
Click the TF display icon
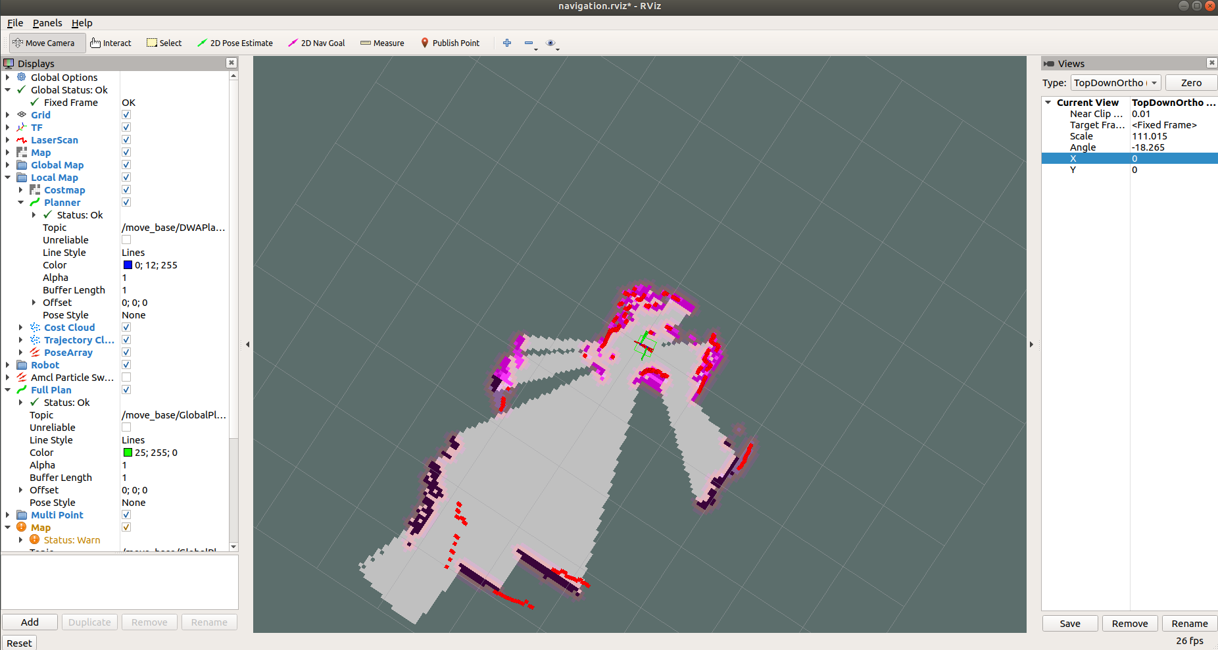pyautogui.click(x=22, y=127)
